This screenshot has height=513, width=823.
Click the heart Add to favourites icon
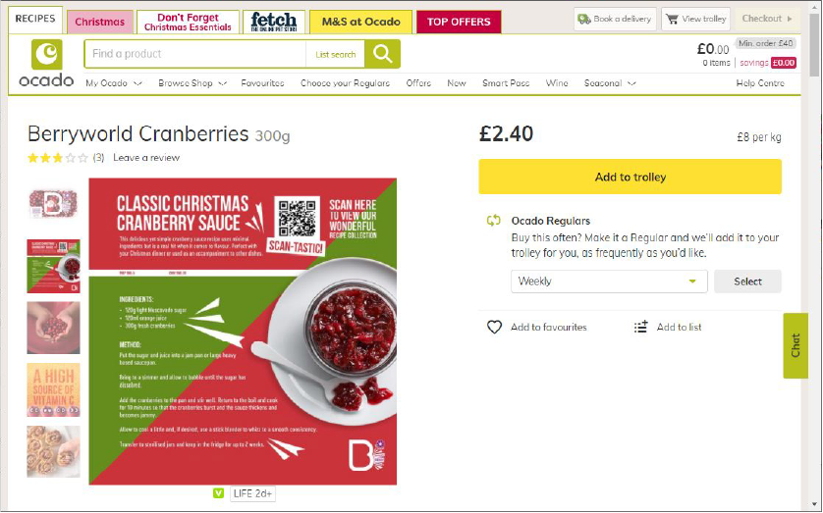494,327
